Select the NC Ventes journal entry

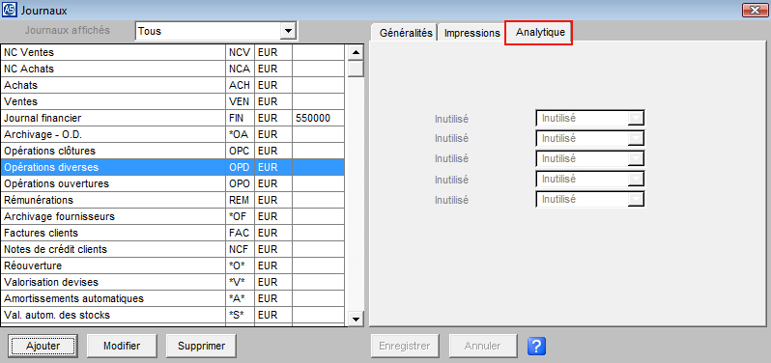[173, 52]
